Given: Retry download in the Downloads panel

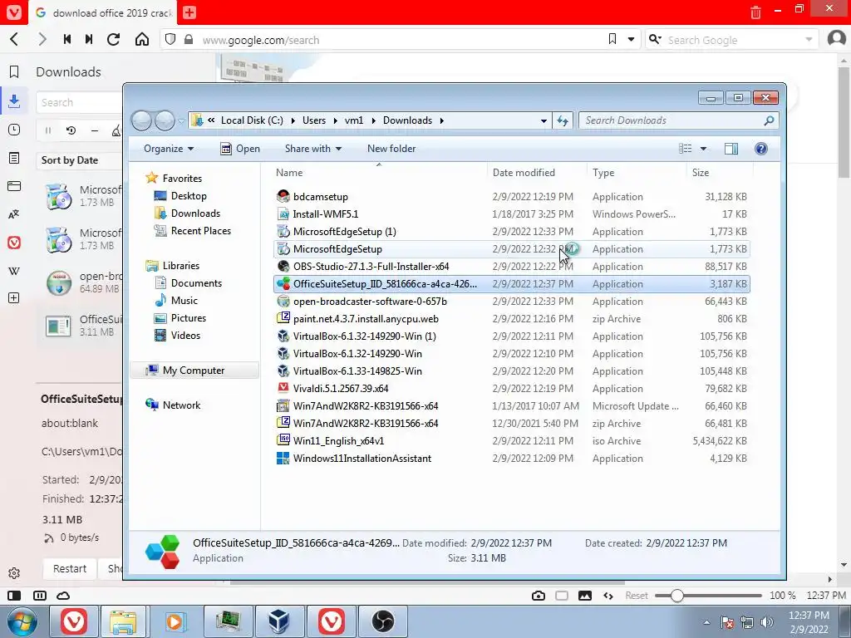Looking at the screenshot, I should pos(71,130).
